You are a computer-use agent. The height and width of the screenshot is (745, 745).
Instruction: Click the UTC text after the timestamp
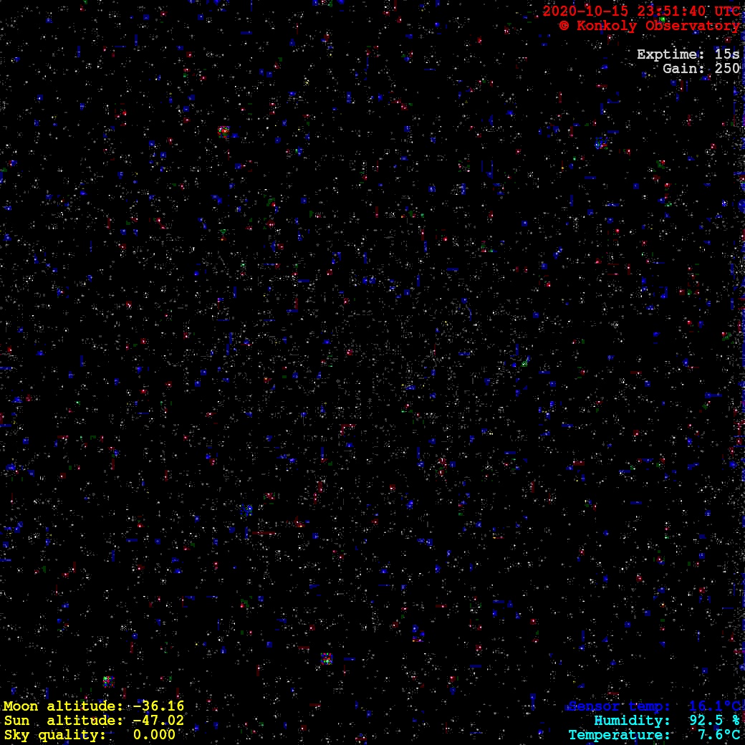tap(727, 11)
